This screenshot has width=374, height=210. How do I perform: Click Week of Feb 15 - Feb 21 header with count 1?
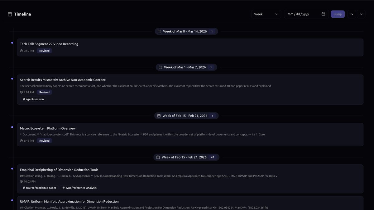pos(186,116)
